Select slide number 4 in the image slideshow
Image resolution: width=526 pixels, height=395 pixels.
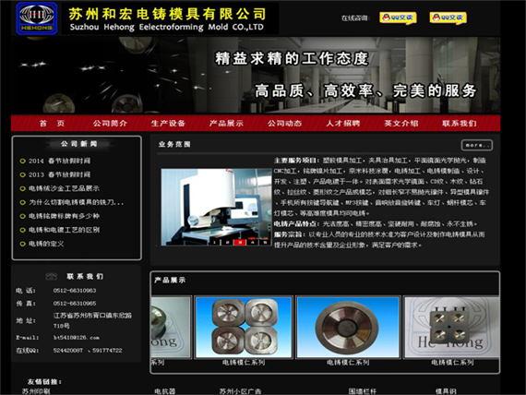[x=253, y=242]
